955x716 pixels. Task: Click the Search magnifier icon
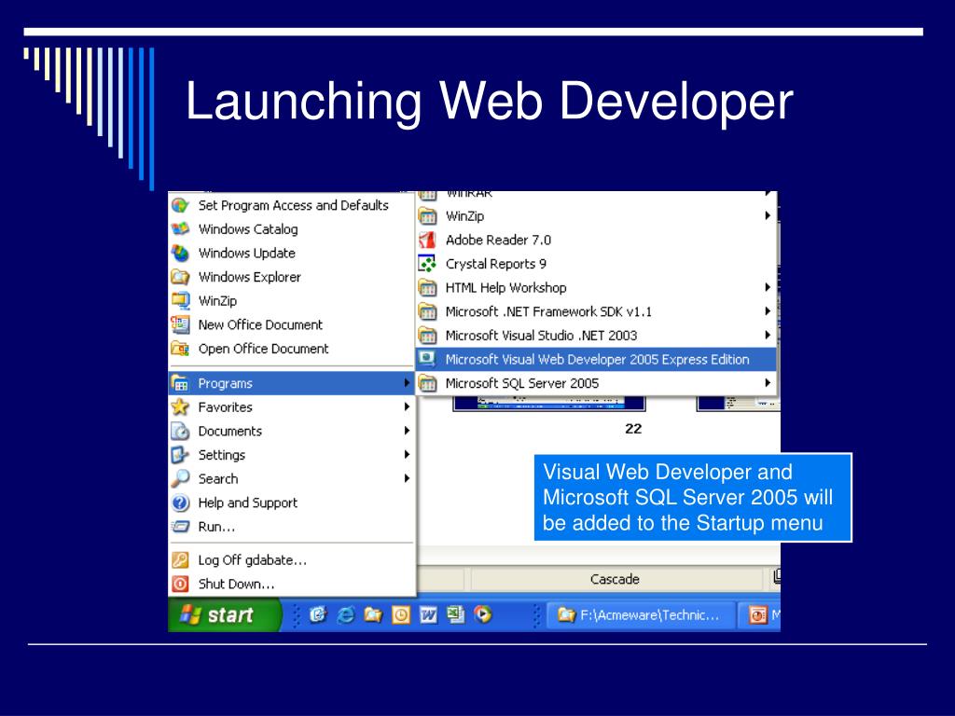[180, 478]
